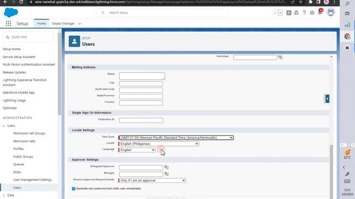The image size is (355, 199).
Task: Open User Management Settings
Action: pos(32,180)
